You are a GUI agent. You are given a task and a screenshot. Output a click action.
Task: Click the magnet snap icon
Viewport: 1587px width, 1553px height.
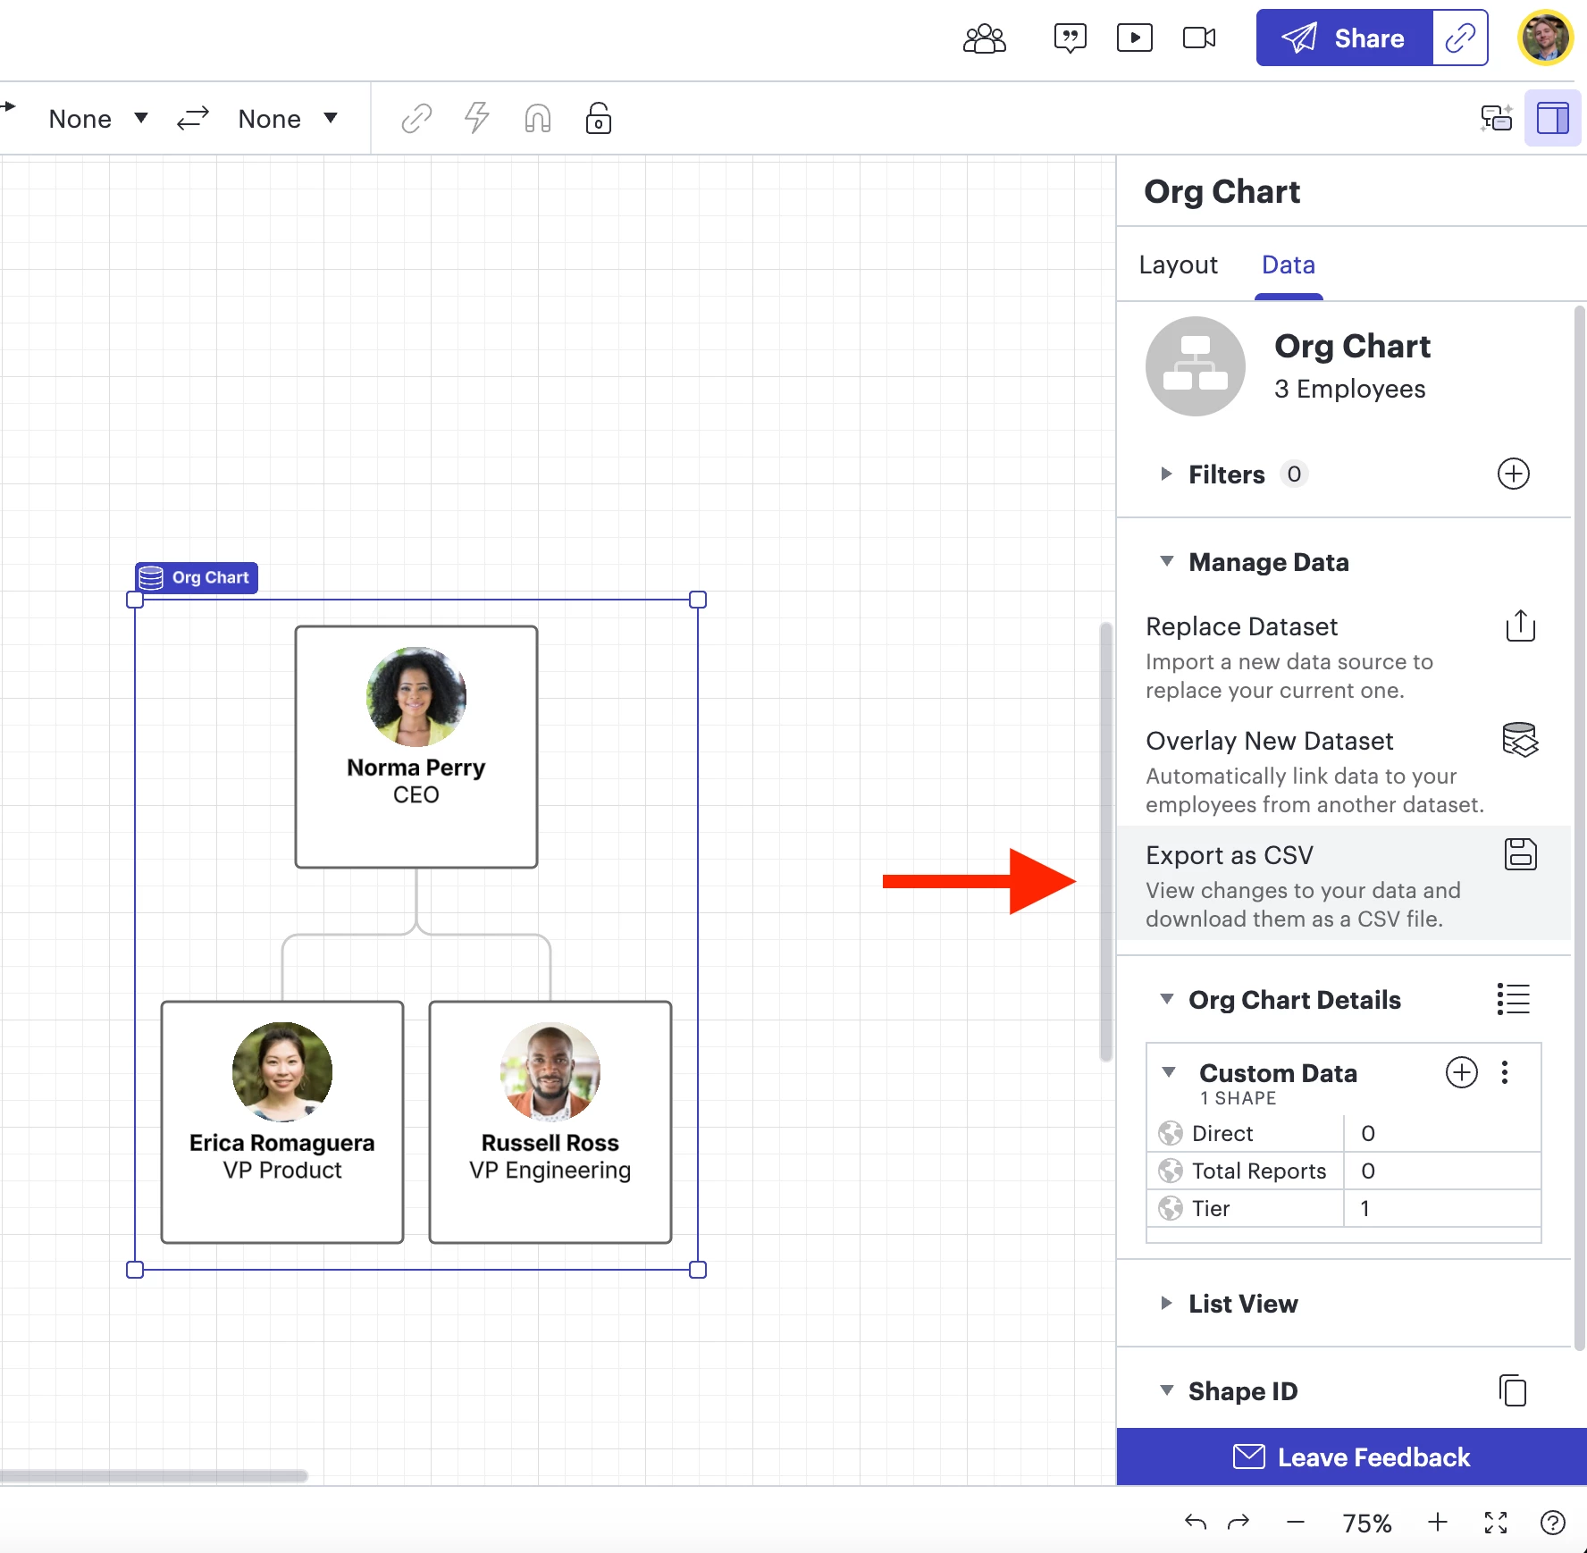point(537,118)
